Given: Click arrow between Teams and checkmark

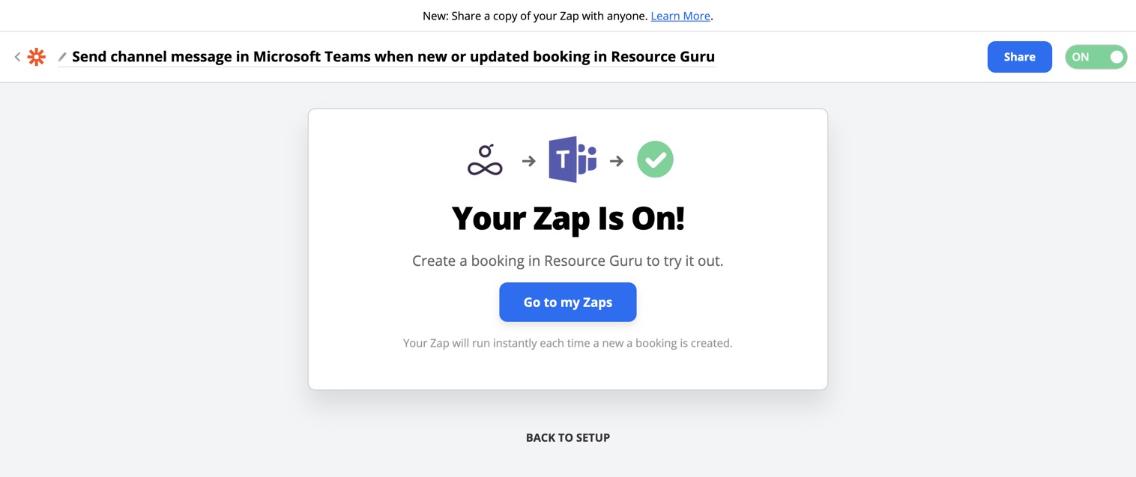Looking at the screenshot, I should 617,161.
